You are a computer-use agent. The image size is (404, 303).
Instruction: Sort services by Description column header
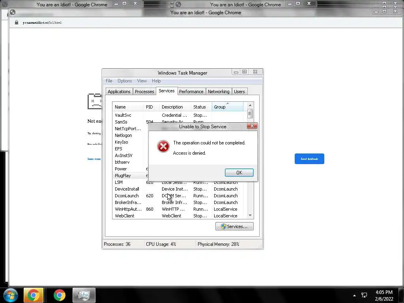point(175,107)
